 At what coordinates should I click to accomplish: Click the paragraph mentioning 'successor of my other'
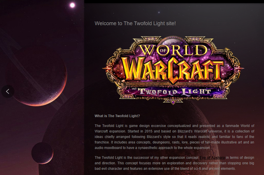tap(174, 163)
